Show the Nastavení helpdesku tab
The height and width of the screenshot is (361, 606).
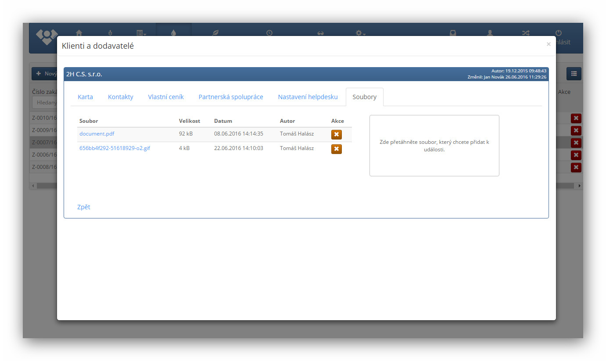click(308, 97)
